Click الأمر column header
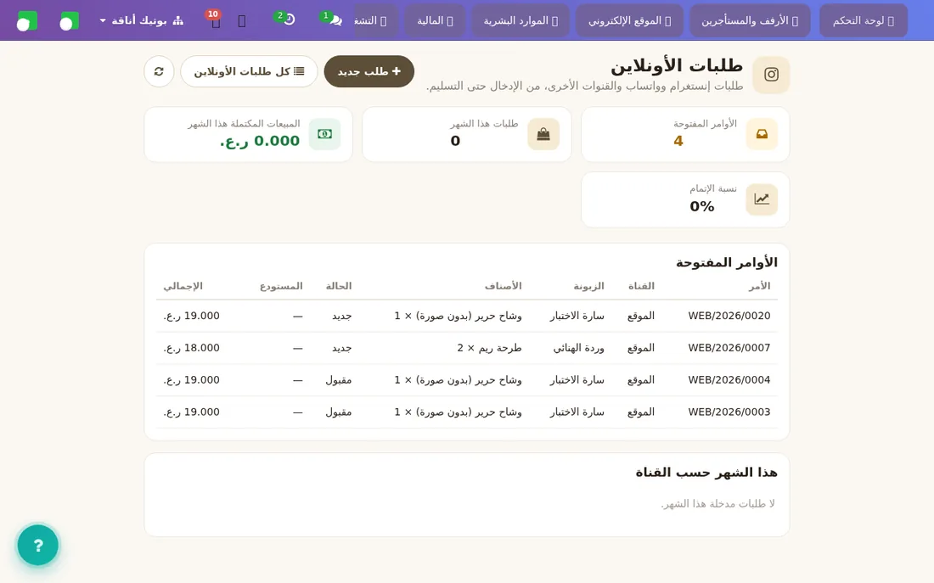Screen dimensions: 934x583 point(759,286)
